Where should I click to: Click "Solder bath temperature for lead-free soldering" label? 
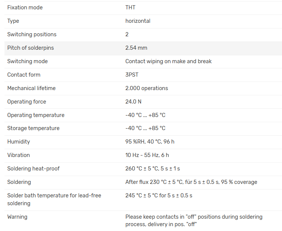[x=54, y=199]
